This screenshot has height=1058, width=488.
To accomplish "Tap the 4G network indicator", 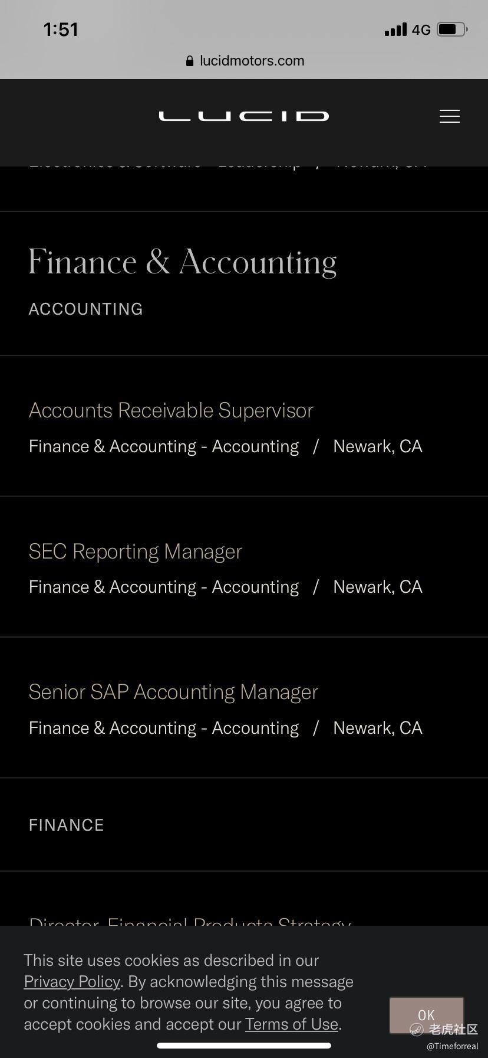I will click(421, 30).
